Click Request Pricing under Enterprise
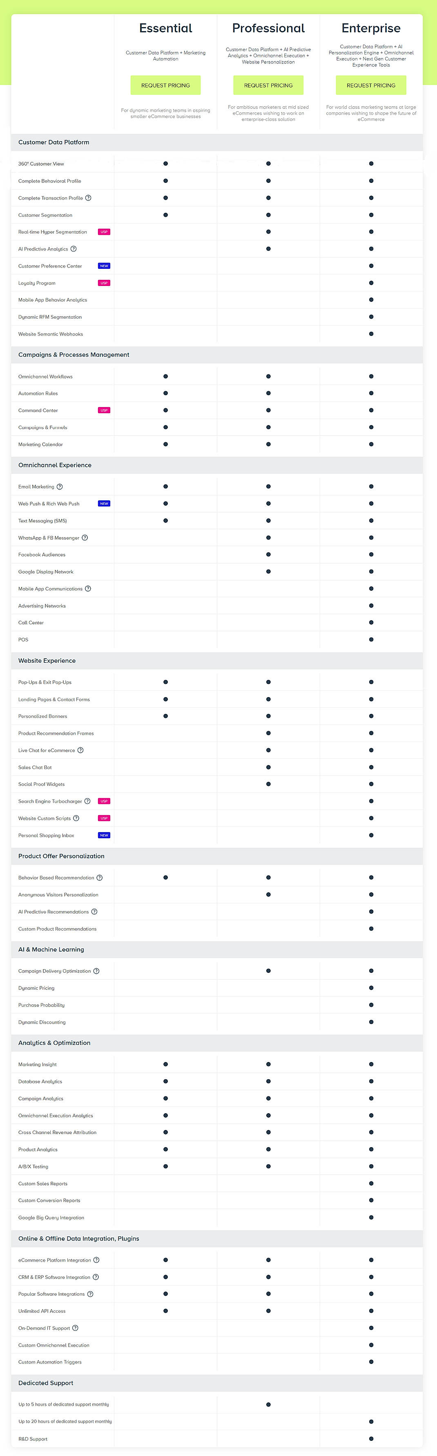 coord(371,86)
